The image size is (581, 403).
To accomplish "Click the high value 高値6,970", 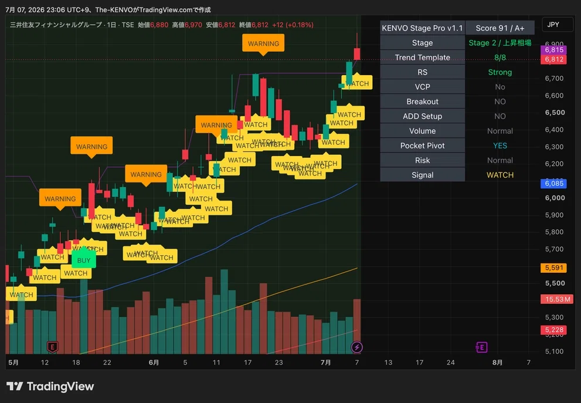I will tap(187, 25).
